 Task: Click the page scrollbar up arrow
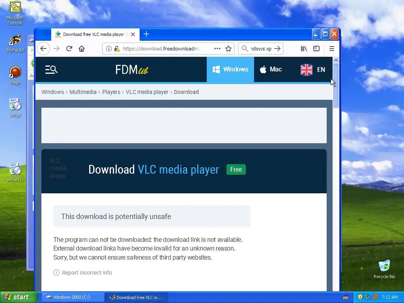coord(336,60)
